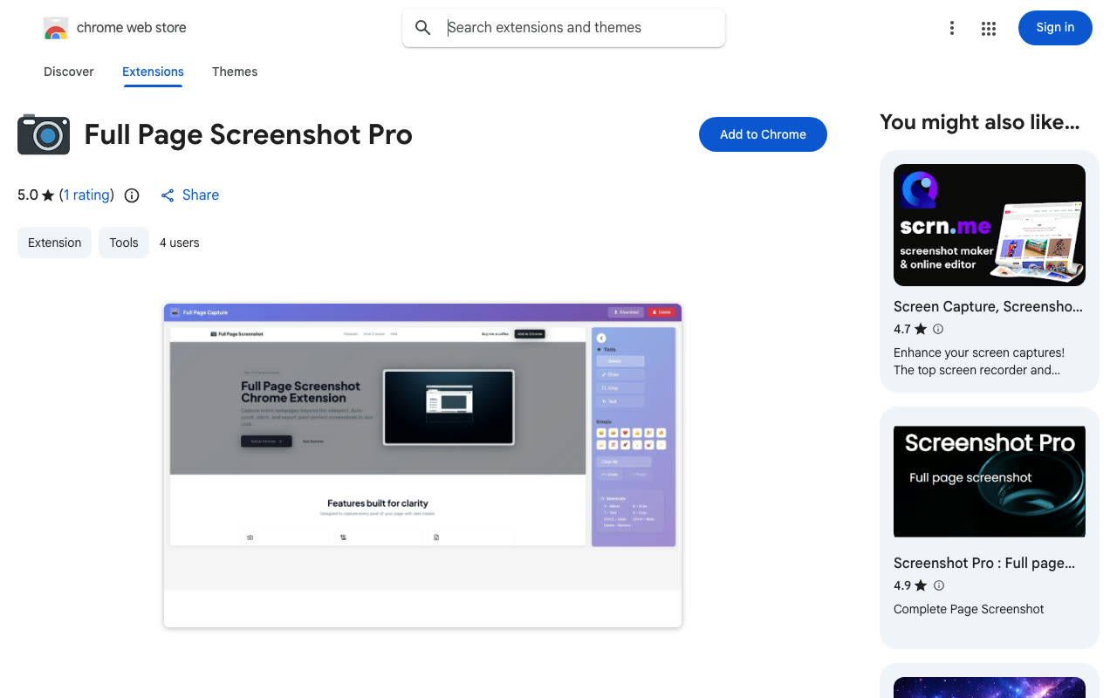Image resolution: width=1117 pixels, height=698 pixels.
Task: Click the info icon beside 4.7 rating
Action: [x=938, y=329]
